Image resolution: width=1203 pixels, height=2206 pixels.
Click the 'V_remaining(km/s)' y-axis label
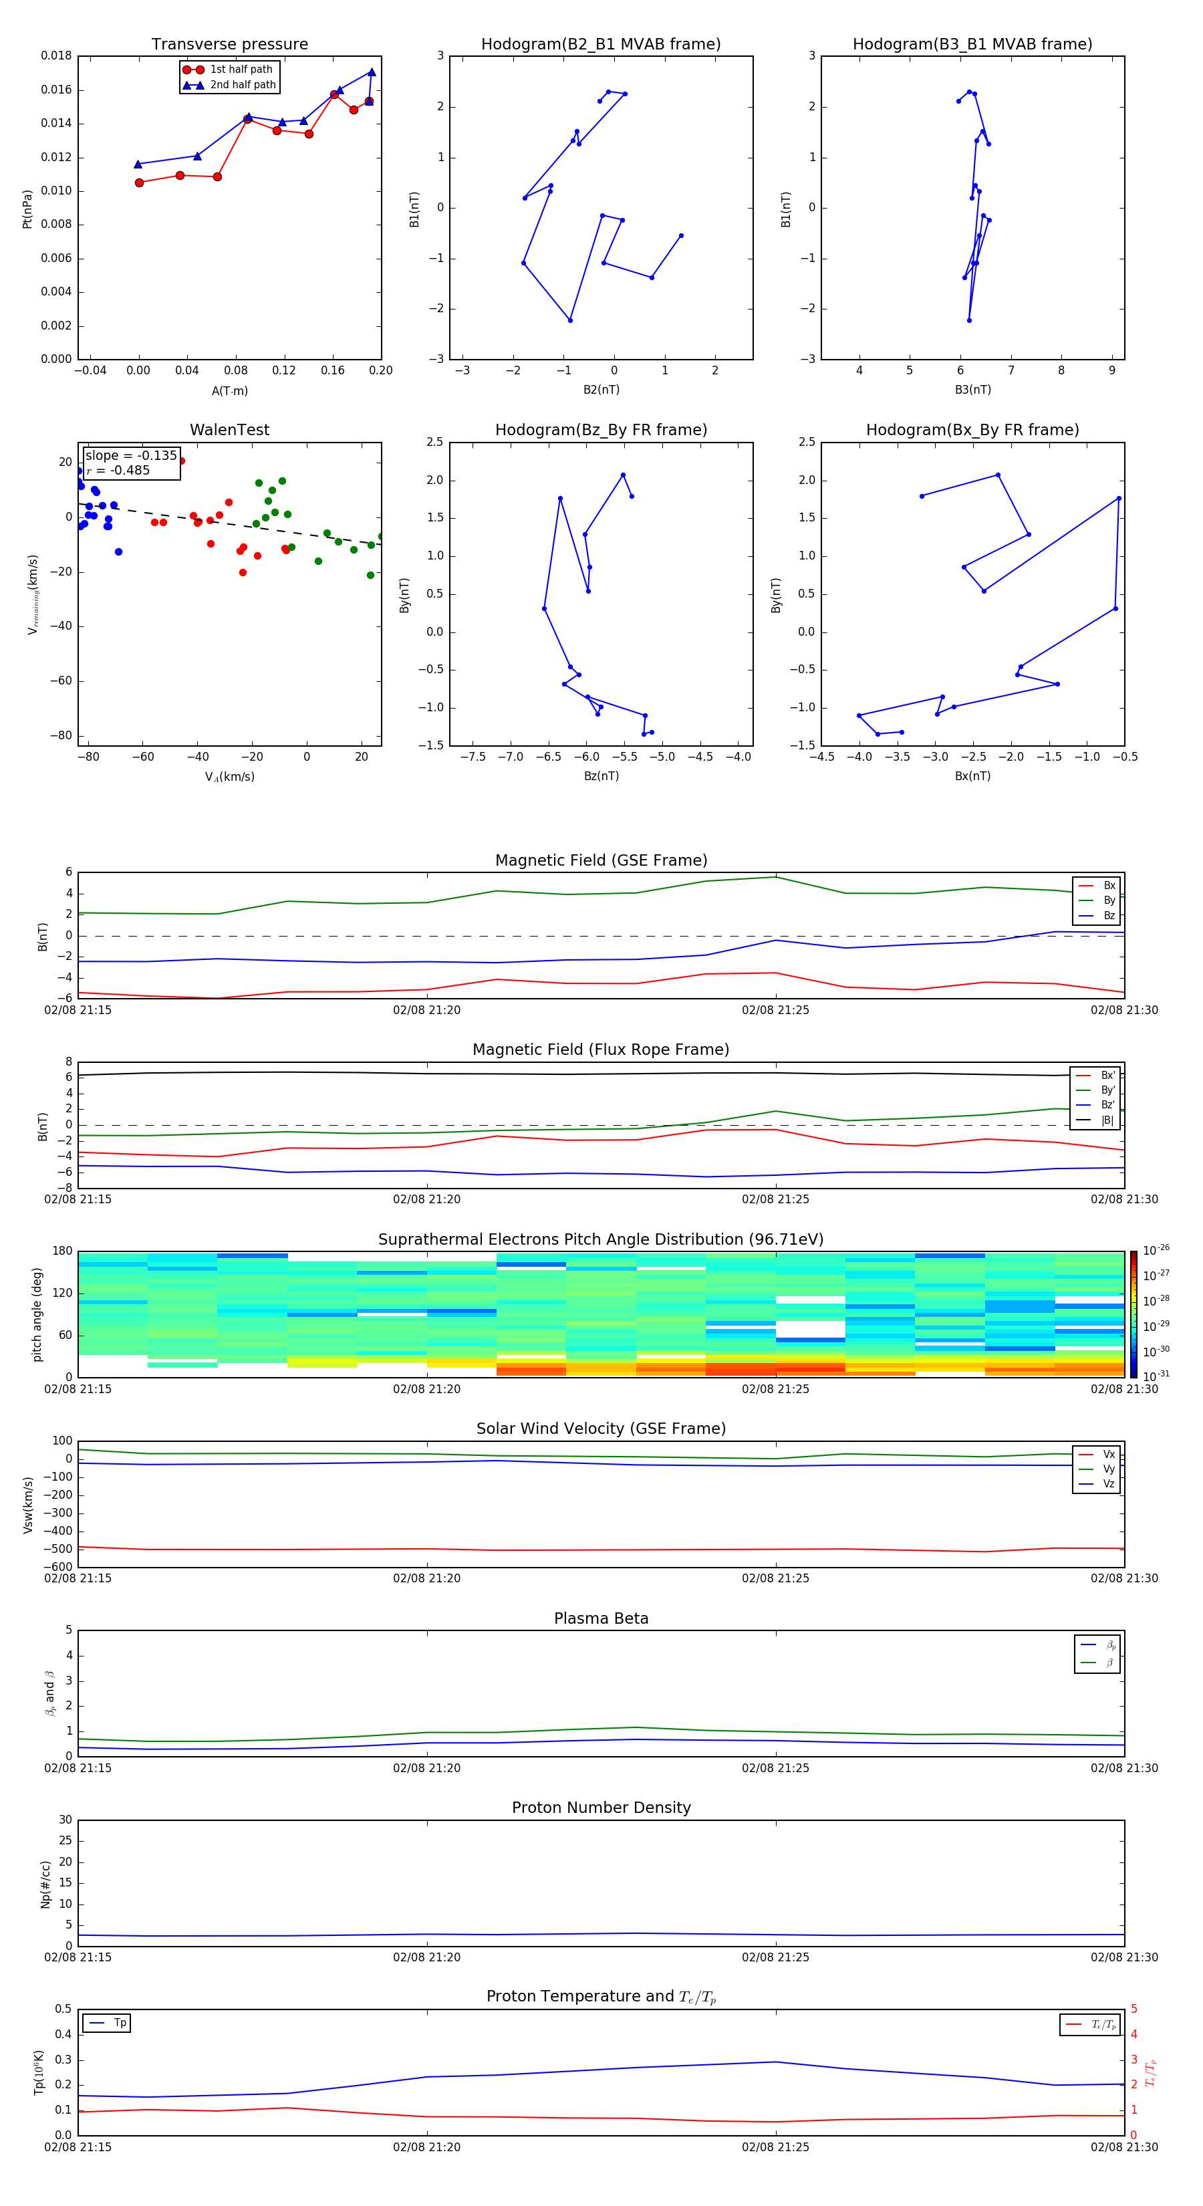point(33,594)
